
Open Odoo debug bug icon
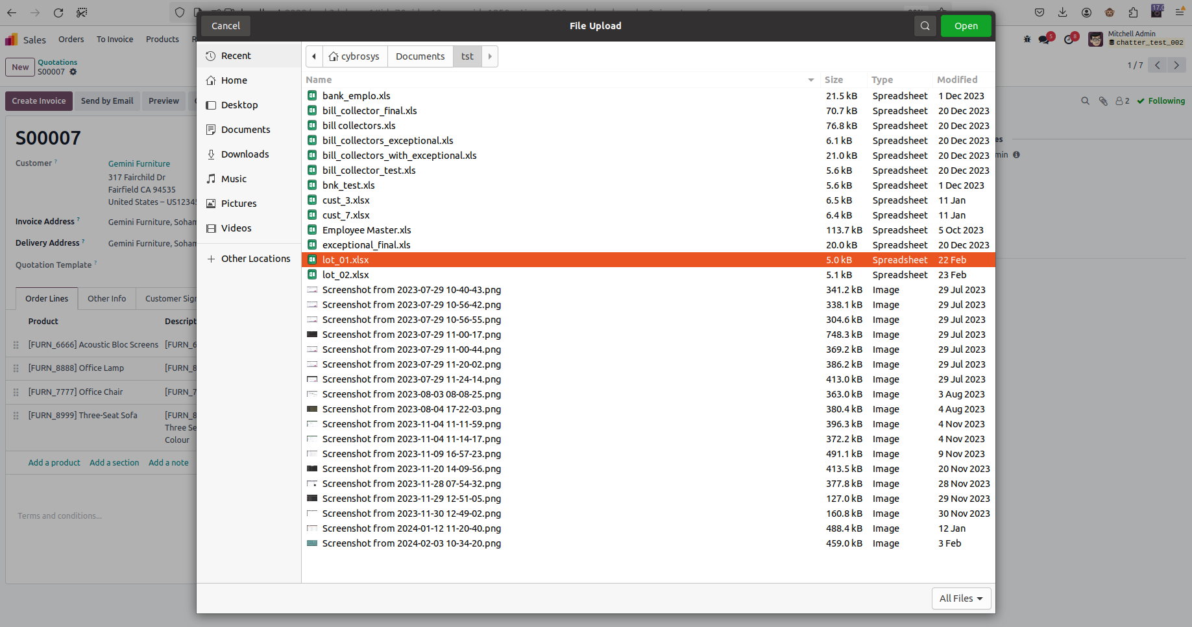pos(1027,40)
